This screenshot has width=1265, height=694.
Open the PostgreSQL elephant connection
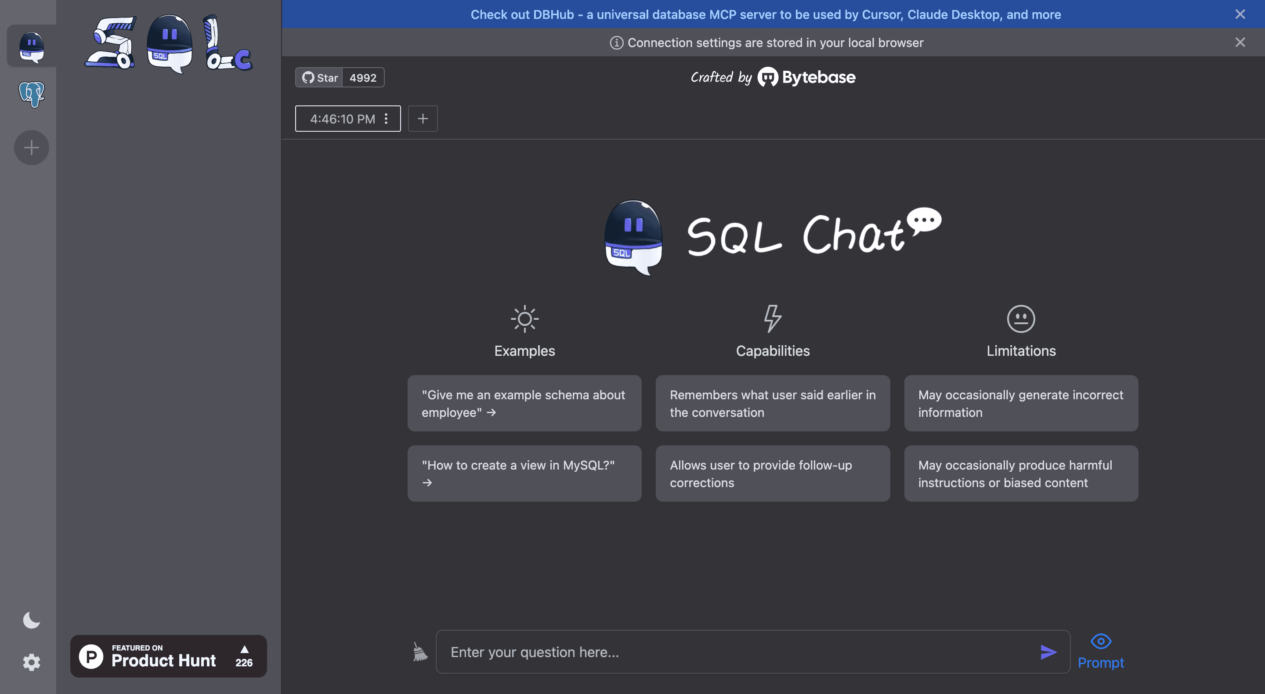(x=32, y=94)
